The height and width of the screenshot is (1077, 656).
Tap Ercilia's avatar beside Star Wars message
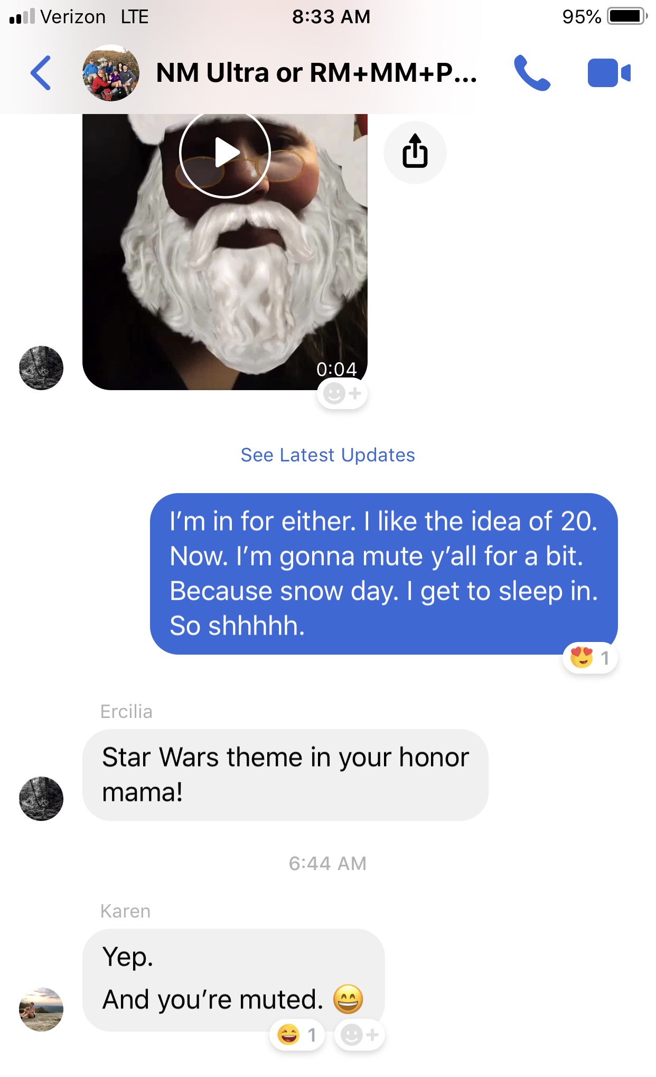(41, 798)
